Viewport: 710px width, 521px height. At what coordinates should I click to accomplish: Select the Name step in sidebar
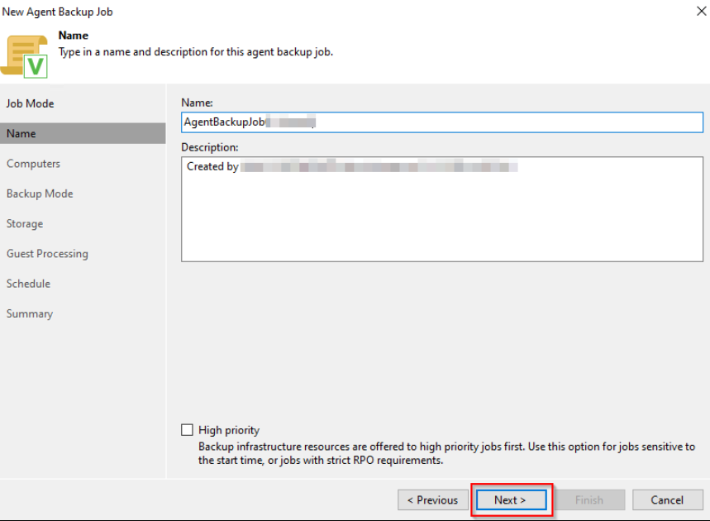pyautogui.click(x=21, y=133)
